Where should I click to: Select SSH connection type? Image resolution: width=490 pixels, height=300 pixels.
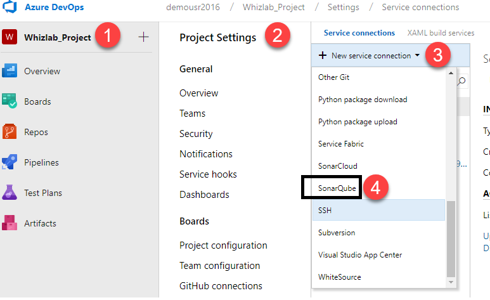pos(325,211)
